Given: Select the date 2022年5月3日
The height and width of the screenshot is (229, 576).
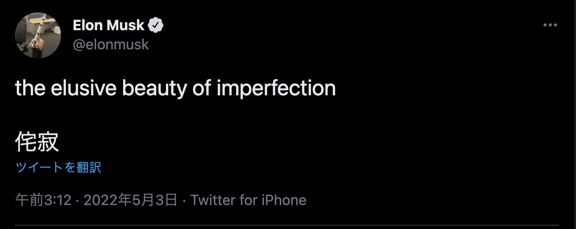Looking at the screenshot, I should [130, 200].
